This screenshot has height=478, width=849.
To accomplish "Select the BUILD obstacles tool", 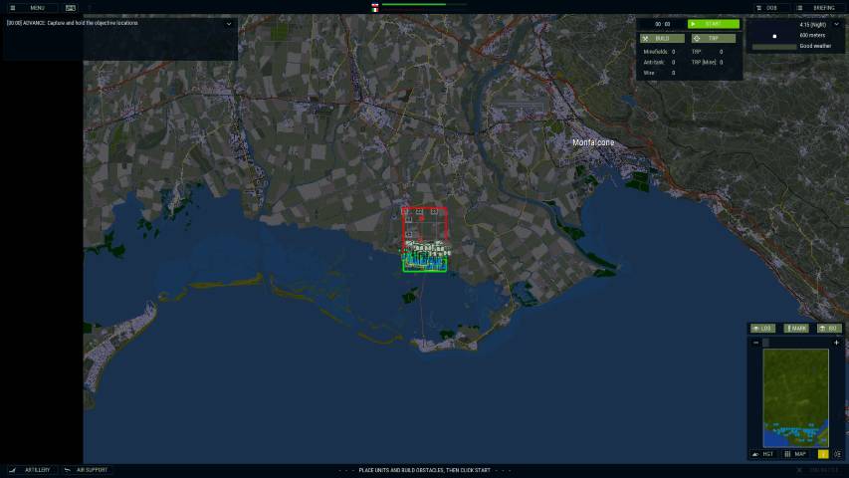I will tap(662, 38).
